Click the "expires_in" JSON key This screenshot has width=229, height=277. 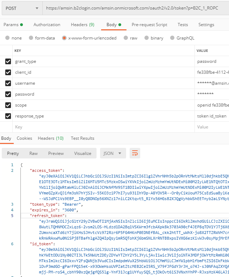coord(44,210)
